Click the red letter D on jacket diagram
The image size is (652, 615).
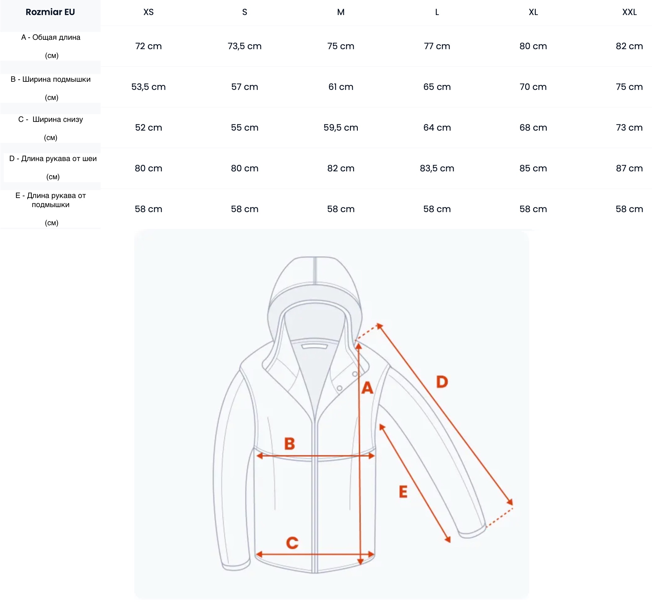coord(442,382)
